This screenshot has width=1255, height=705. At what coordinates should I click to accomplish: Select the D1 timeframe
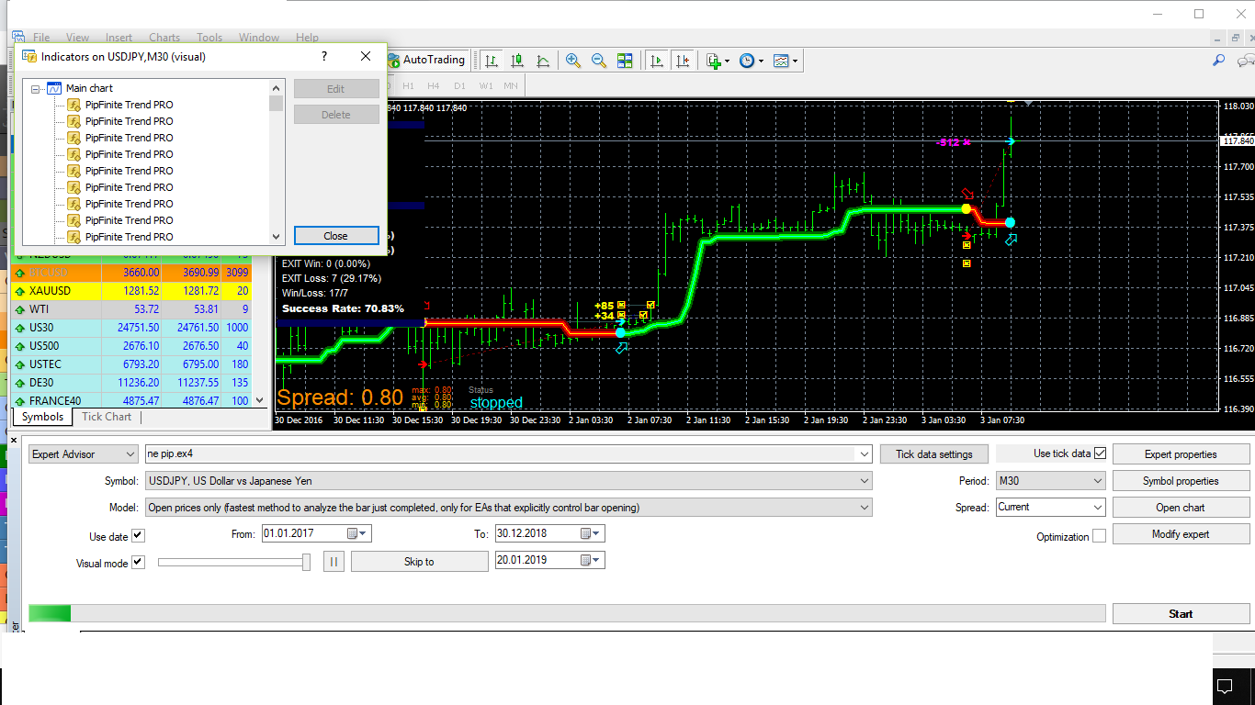[459, 85]
